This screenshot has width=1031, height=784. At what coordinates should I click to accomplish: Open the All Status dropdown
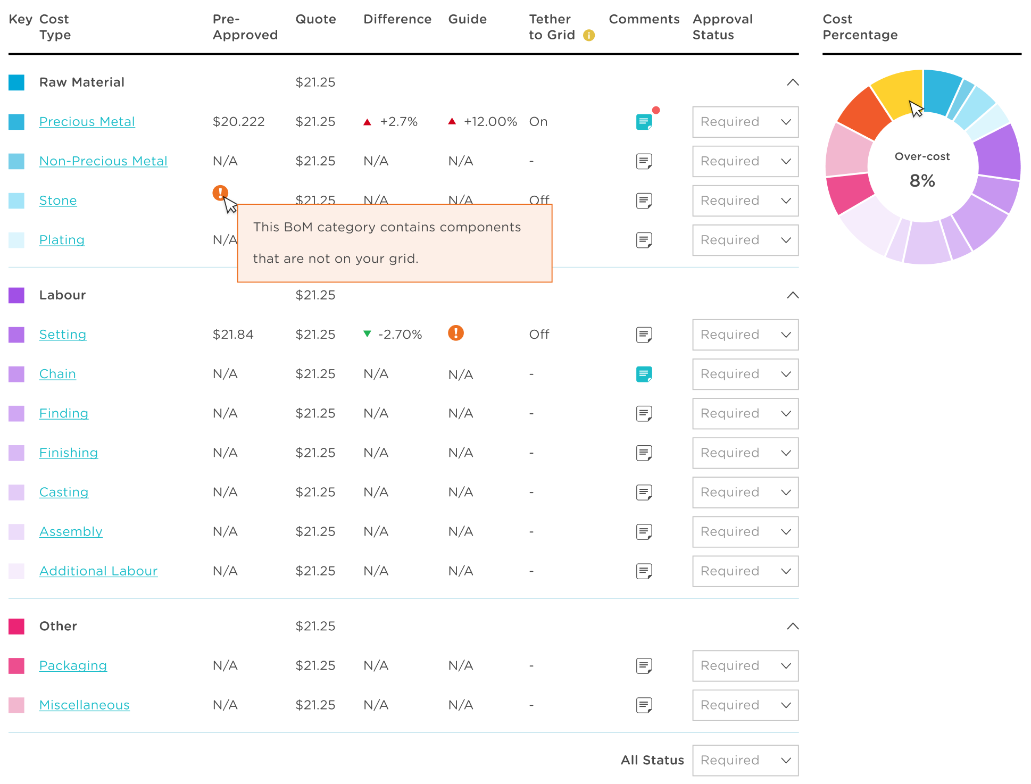pyautogui.click(x=745, y=760)
